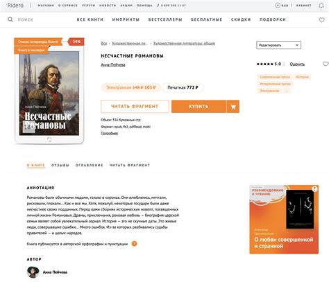Click the Читать фрагмент button
329x282 pixels.
pos(135,107)
